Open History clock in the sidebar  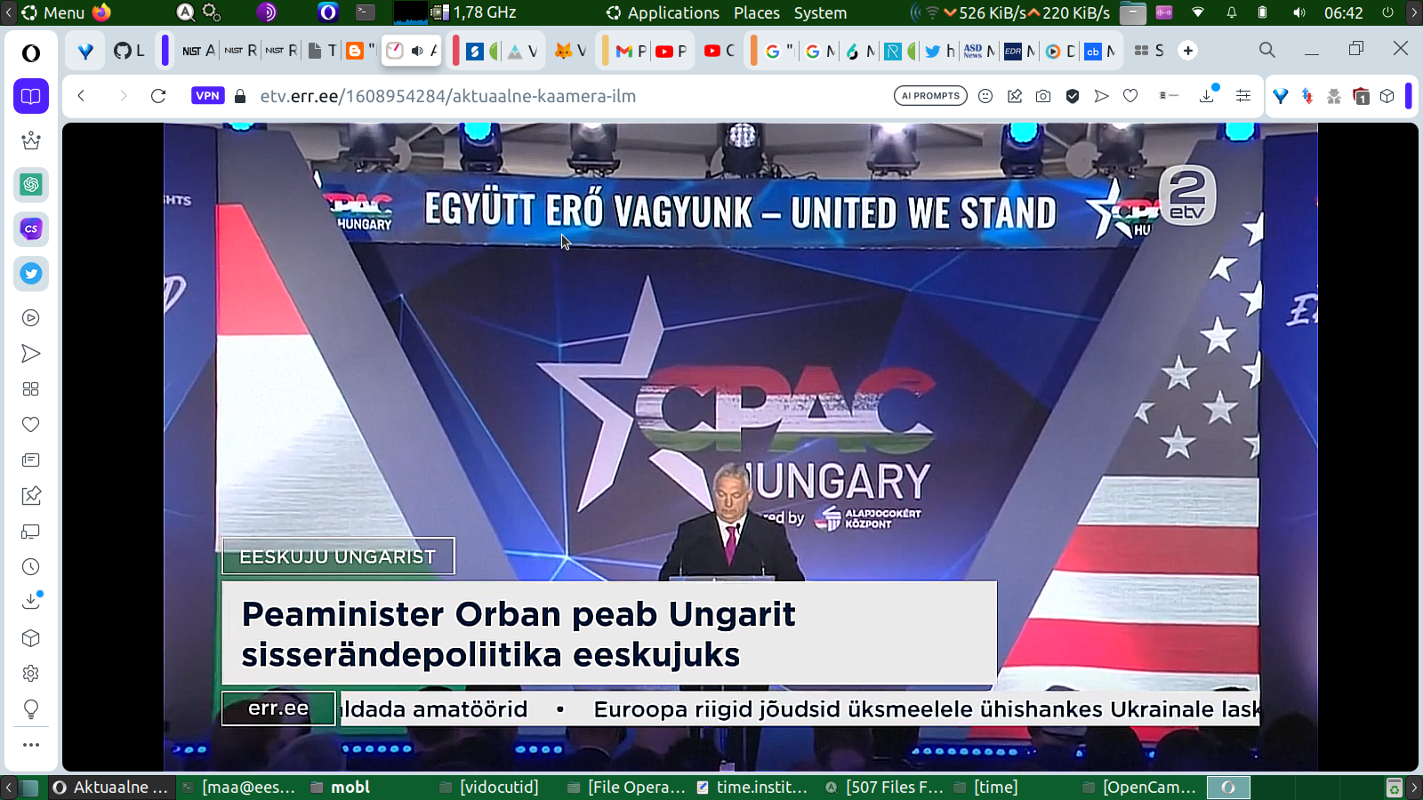click(x=31, y=567)
